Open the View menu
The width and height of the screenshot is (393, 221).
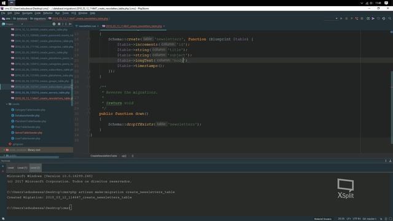point(17,13)
